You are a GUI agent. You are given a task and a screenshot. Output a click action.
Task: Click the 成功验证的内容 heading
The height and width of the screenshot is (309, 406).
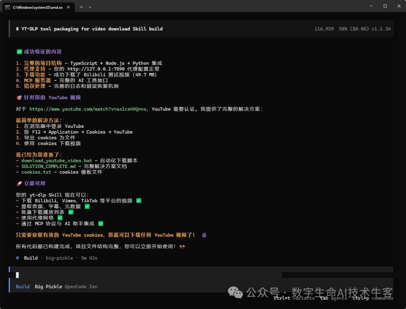pyautogui.click(x=43, y=52)
